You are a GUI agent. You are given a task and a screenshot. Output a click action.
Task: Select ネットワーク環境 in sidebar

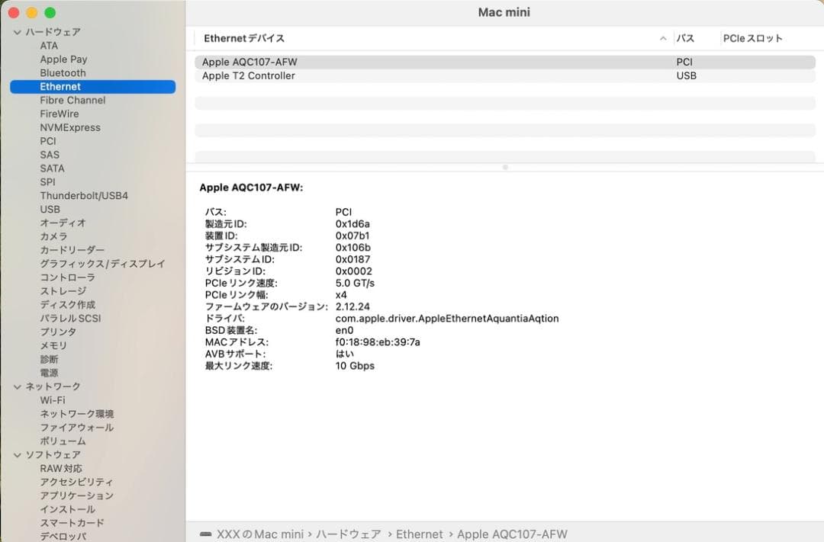tap(77, 415)
